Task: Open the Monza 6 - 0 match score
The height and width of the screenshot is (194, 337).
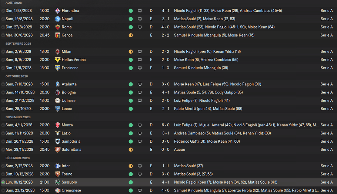Action: click(x=166, y=125)
